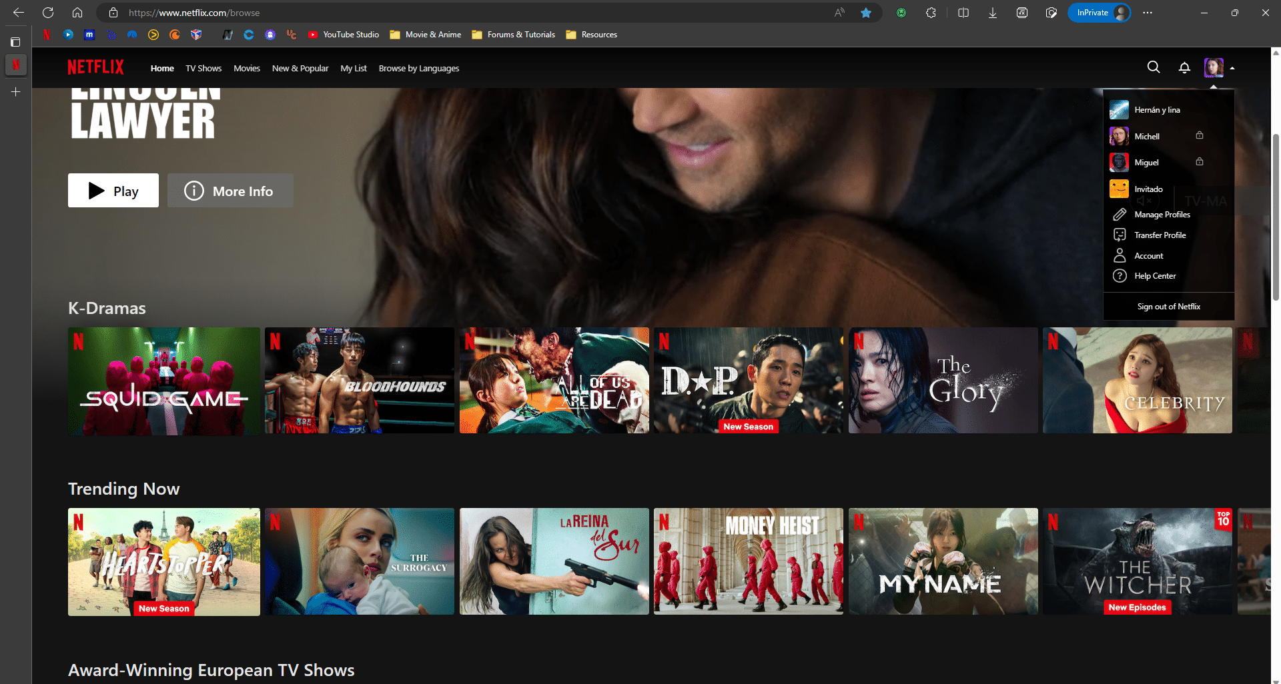
Task: Click the K-Dramas row title
Action: coord(107,308)
